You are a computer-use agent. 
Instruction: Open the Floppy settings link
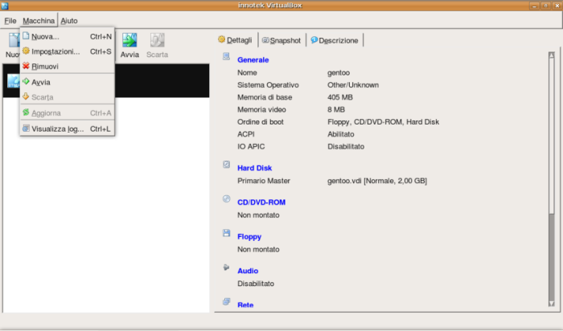[249, 237]
